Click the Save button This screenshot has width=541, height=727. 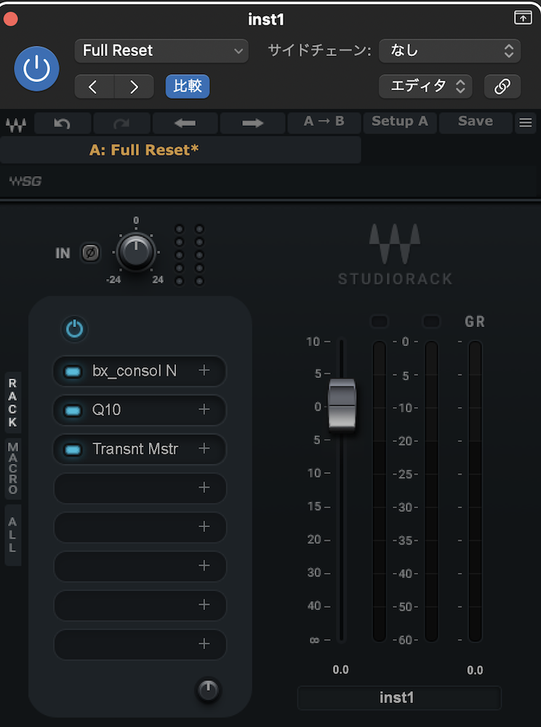click(x=475, y=122)
